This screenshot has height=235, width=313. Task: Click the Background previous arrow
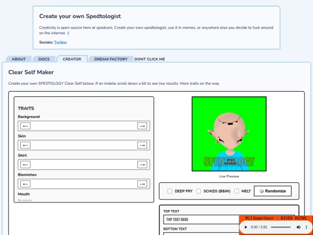click(x=26, y=126)
